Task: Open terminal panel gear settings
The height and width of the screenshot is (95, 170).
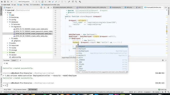Action: pyautogui.click(x=163, y=60)
